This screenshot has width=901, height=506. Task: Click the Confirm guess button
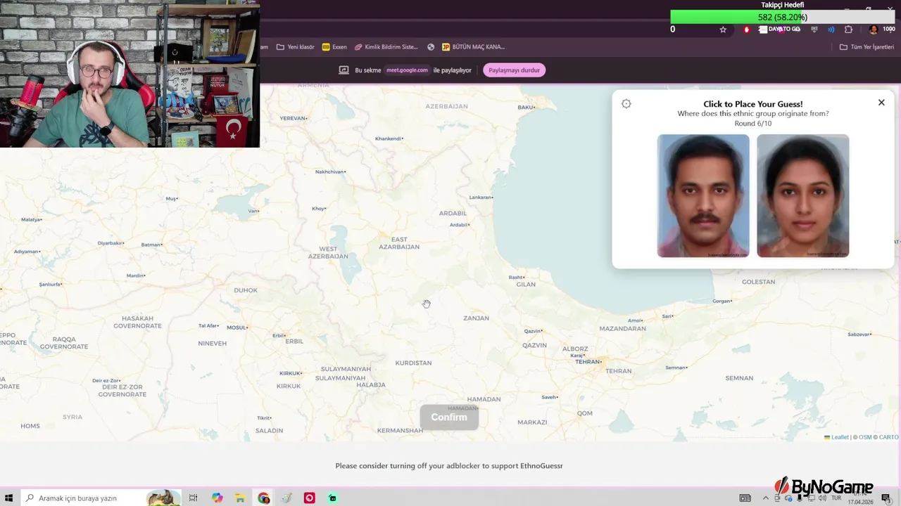click(x=449, y=417)
